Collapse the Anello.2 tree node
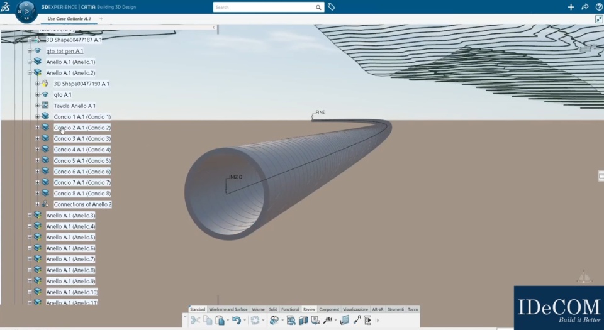604x330 pixels. tap(30, 73)
